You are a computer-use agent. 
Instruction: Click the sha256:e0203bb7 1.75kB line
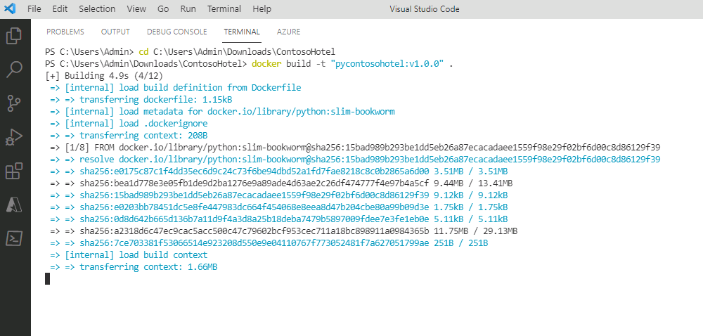[x=279, y=207]
